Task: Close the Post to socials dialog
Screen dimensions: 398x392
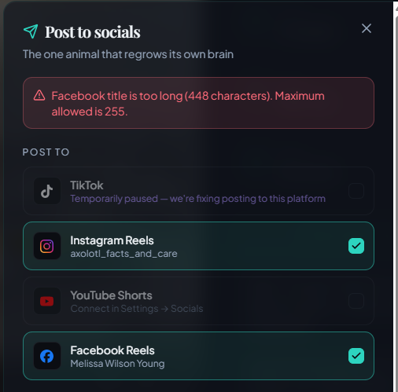Action: pos(367,28)
